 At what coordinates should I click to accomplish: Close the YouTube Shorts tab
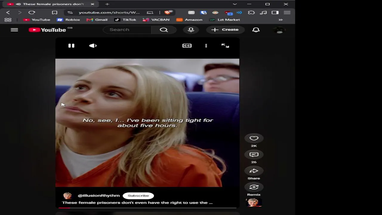[93, 4]
